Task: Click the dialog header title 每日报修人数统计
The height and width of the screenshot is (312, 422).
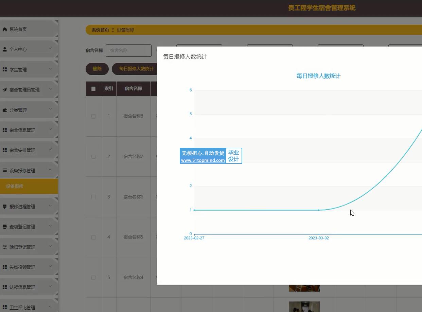Action: tap(185, 57)
